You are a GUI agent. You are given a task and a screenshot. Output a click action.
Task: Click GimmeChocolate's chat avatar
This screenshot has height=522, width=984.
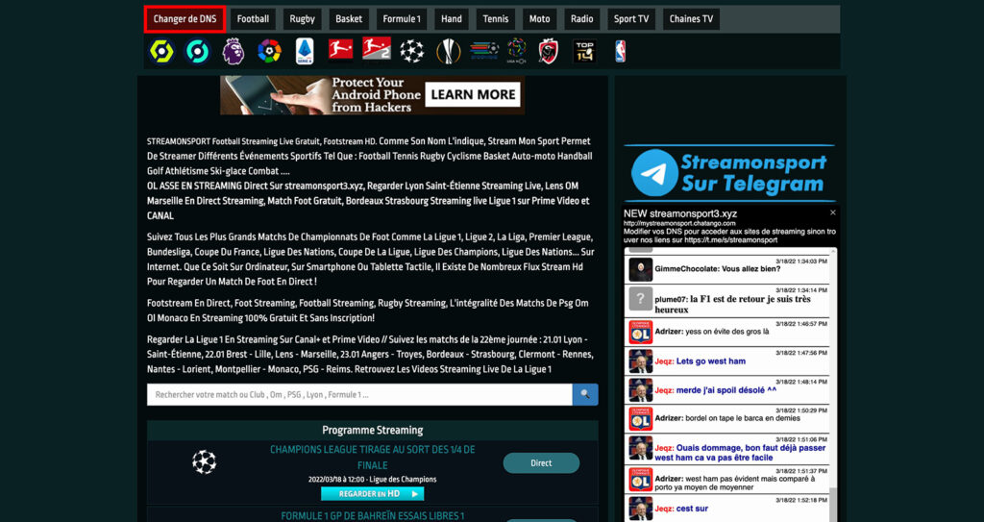click(640, 269)
